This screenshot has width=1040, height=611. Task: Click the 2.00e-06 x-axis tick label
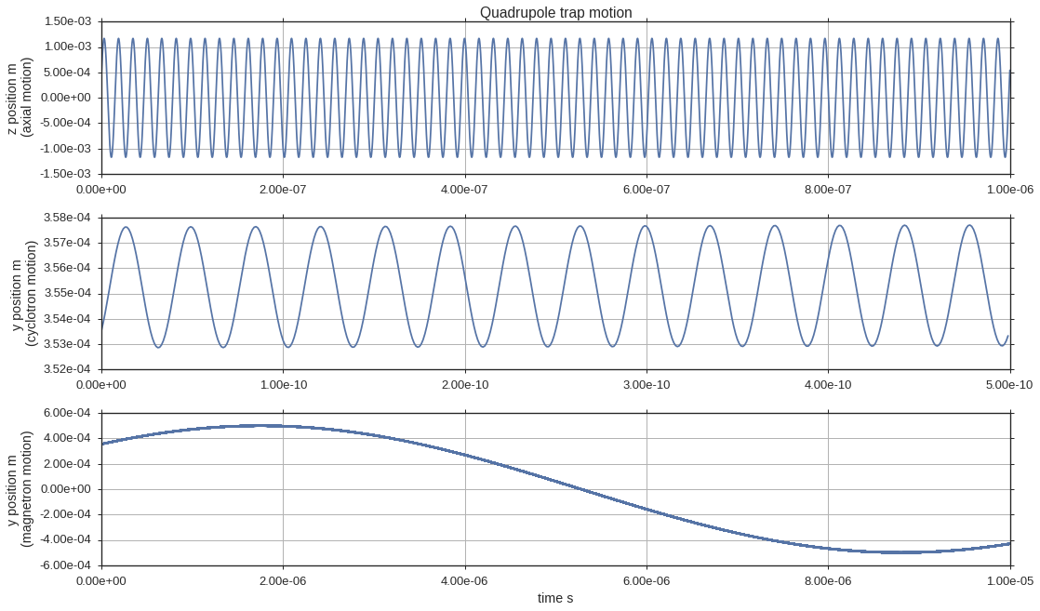point(283,580)
